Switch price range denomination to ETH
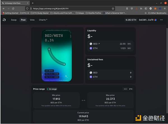The height and width of the screenshot is (124, 168). point(130,89)
